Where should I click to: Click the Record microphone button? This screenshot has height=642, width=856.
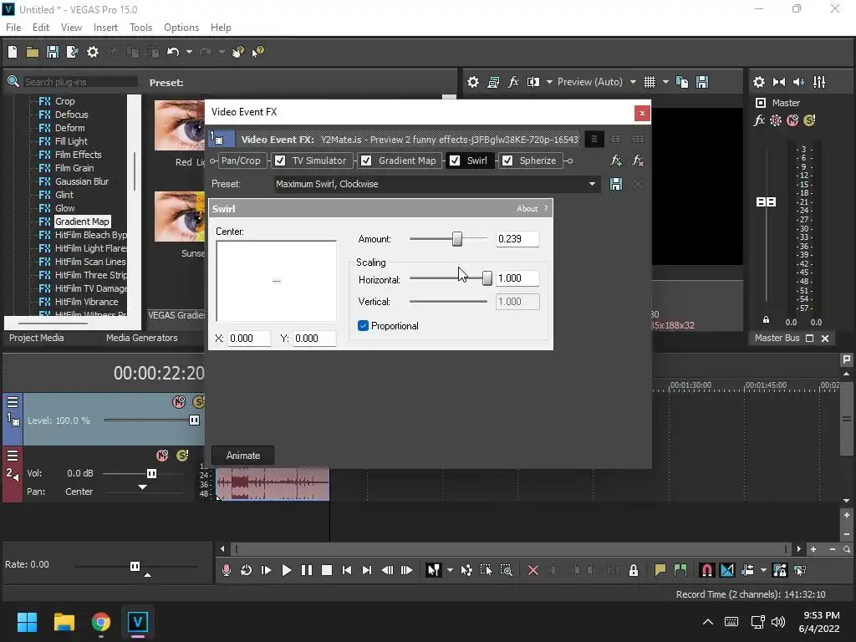point(226,570)
